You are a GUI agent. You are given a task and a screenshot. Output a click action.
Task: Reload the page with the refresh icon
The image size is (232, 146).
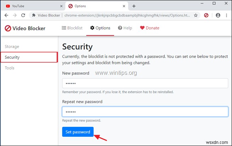pyautogui.click(x=23, y=16)
